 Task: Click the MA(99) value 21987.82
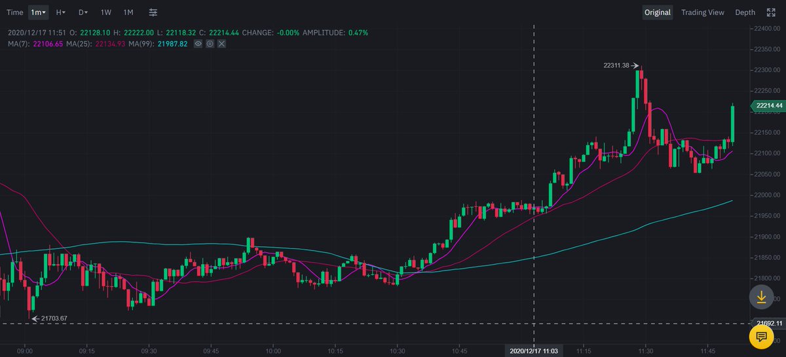point(173,44)
